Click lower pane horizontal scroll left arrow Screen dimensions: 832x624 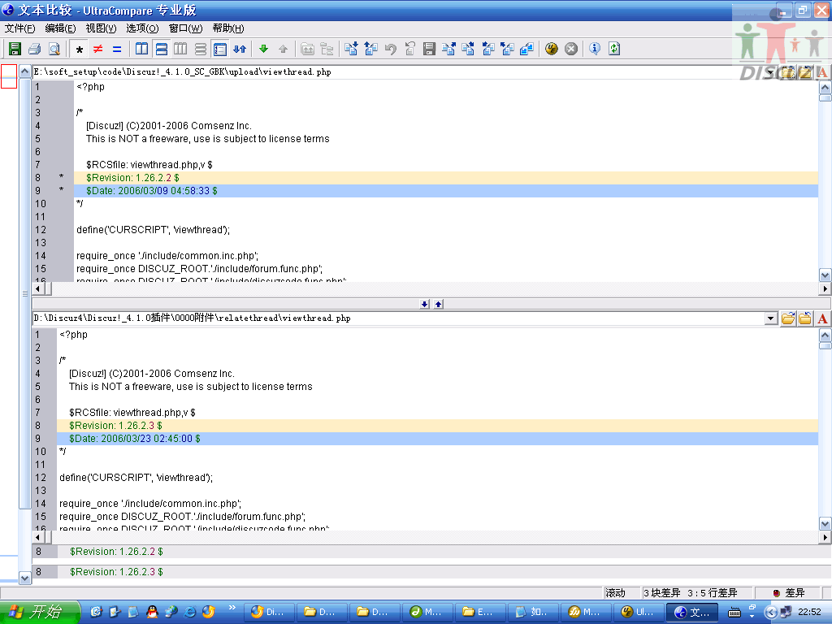pyautogui.click(x=37, y=538)
